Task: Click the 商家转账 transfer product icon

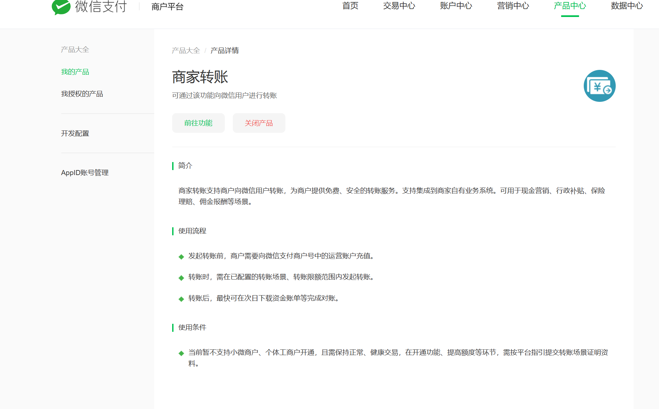Action: click(x=599, y=86)
